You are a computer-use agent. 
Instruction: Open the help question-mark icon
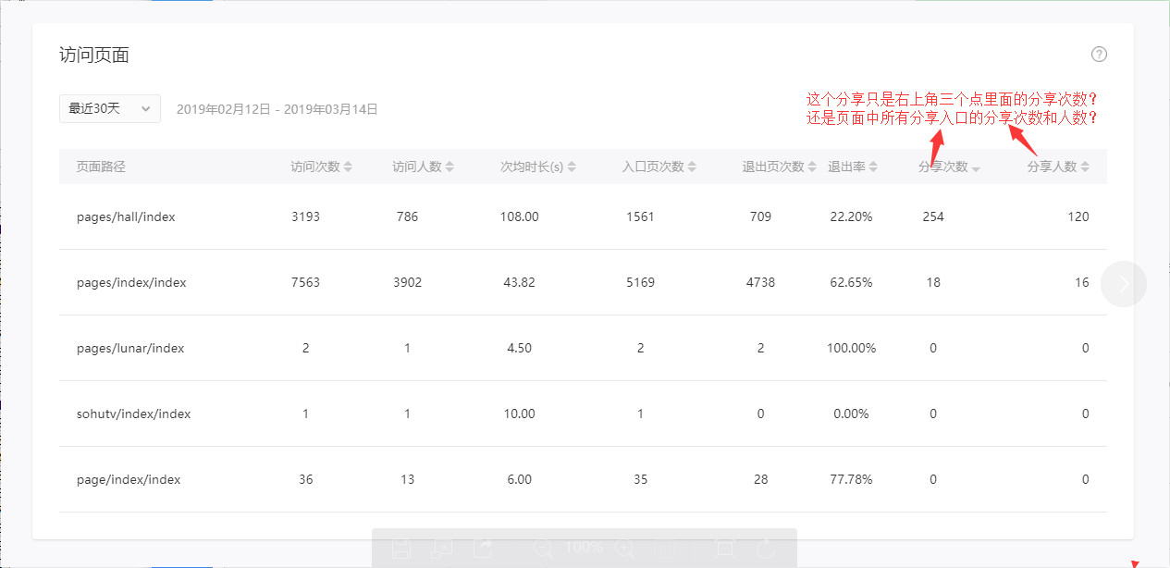pyautogui.click(x=1099, y=55)
